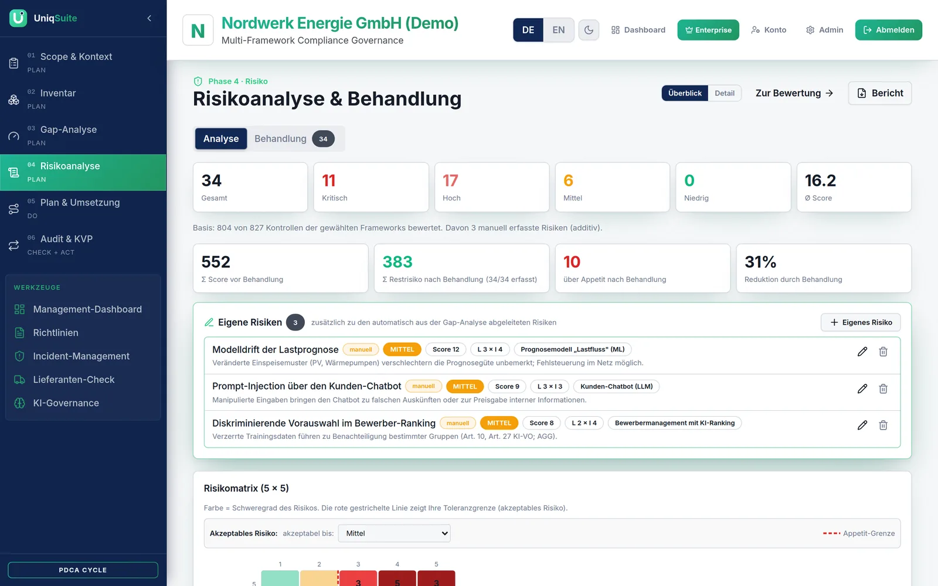Click the Bewerbermanagement mit KI-Ranking tag
This screenshot has height=586, width=938.
point(674,423)
